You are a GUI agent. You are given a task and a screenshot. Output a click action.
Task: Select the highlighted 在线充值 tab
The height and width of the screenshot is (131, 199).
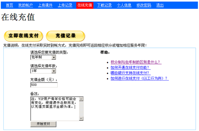pyautogui.click(x=85, y=5)
